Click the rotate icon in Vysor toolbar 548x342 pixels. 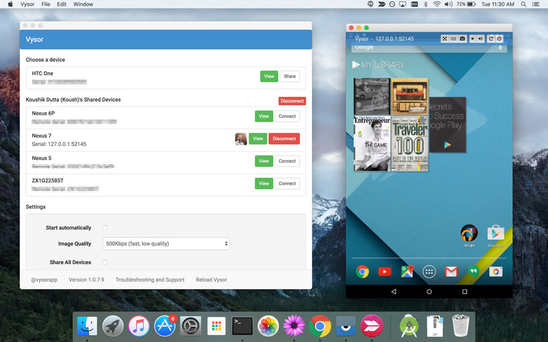(490, 38)
